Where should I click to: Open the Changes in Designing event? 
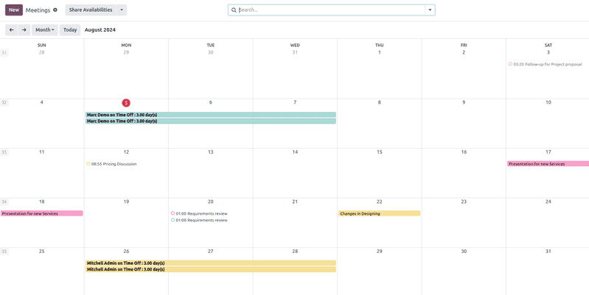pos(379,213)
